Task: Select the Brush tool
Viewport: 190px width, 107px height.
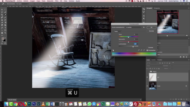Action: 5,17
